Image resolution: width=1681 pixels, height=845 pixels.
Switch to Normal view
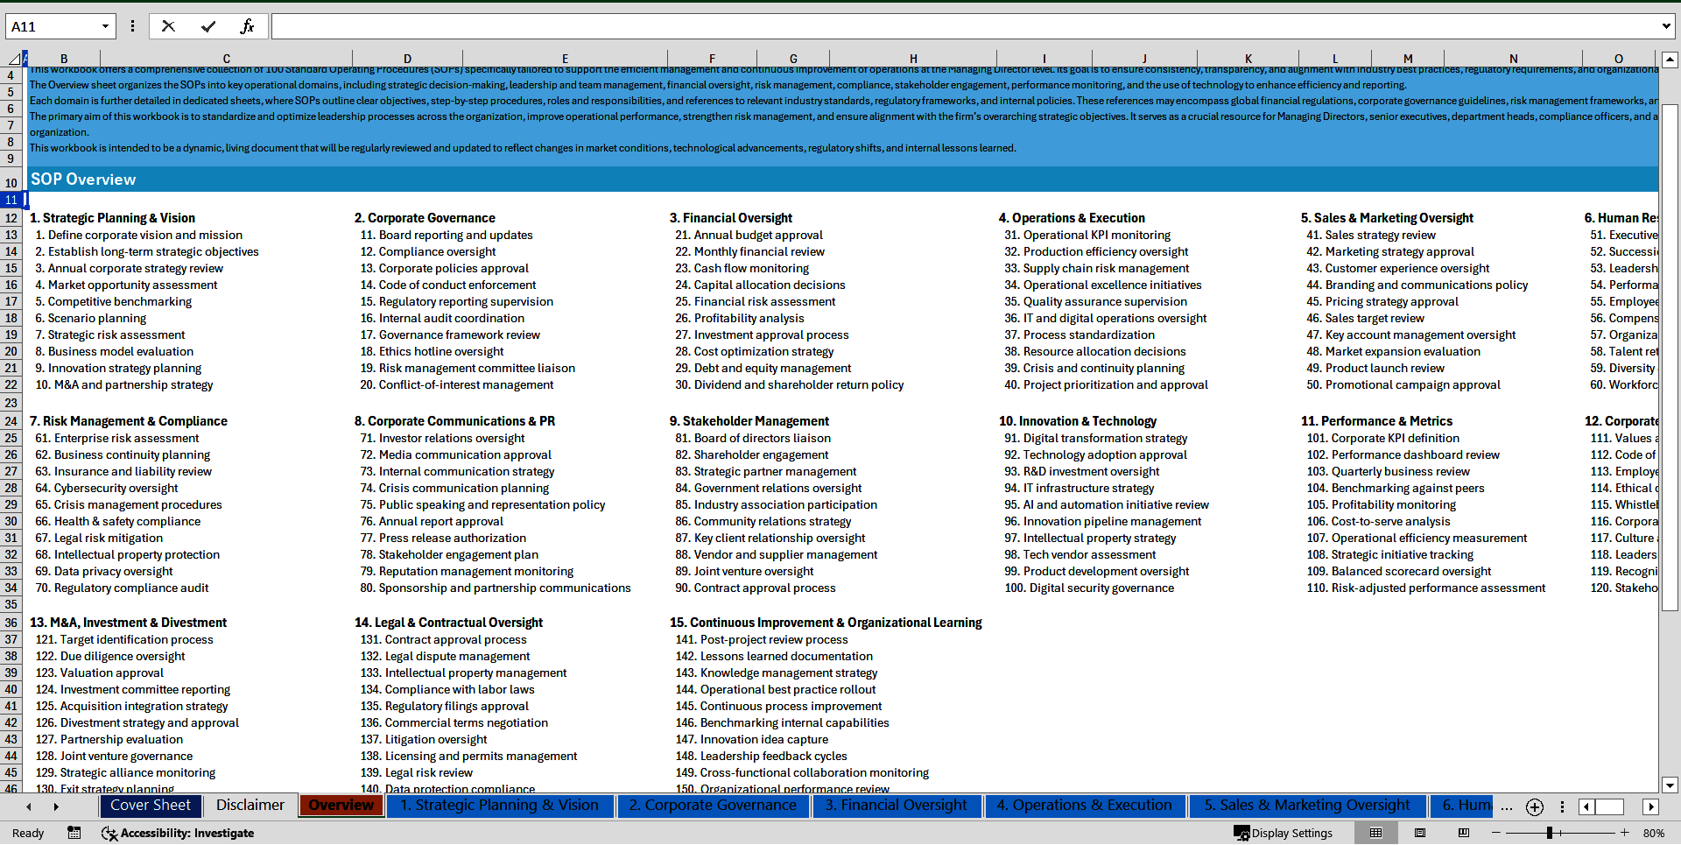click(x=1375, y=833)
